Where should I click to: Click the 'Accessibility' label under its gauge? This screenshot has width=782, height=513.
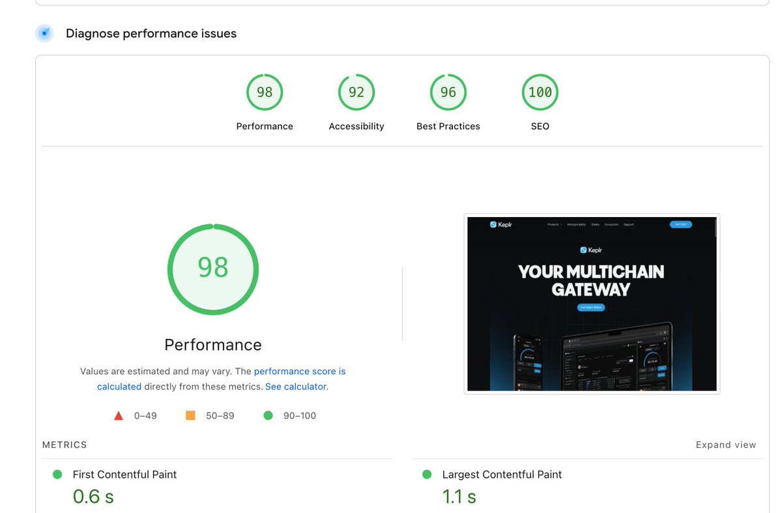coord(356,126)
